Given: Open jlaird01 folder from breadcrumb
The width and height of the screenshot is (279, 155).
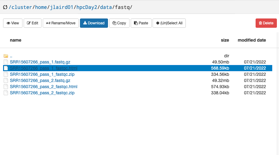Looking at the screenshot, I should (x=62, y=7).
